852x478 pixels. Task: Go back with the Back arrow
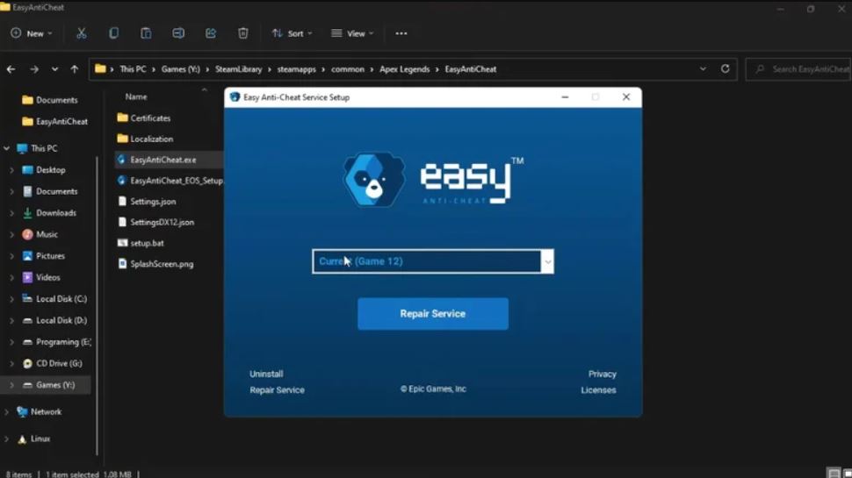(x=11, y=69)
